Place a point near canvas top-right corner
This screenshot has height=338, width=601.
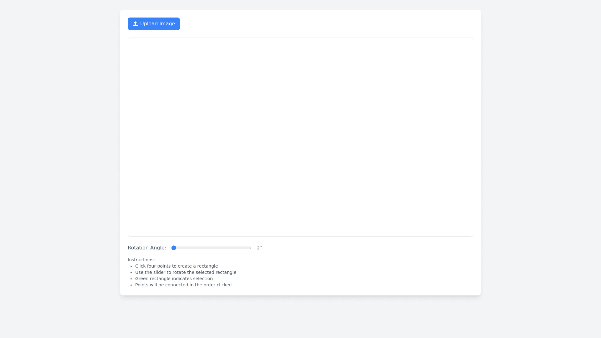pyautogui.click(x=379, y=48)
